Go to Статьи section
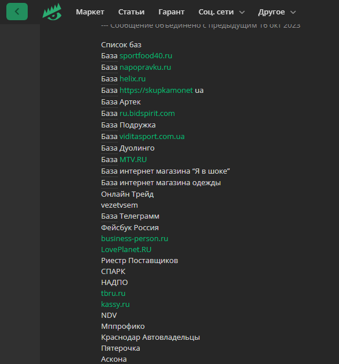The image size is (339, 364). pyautogui.click(x=131, y=12)
